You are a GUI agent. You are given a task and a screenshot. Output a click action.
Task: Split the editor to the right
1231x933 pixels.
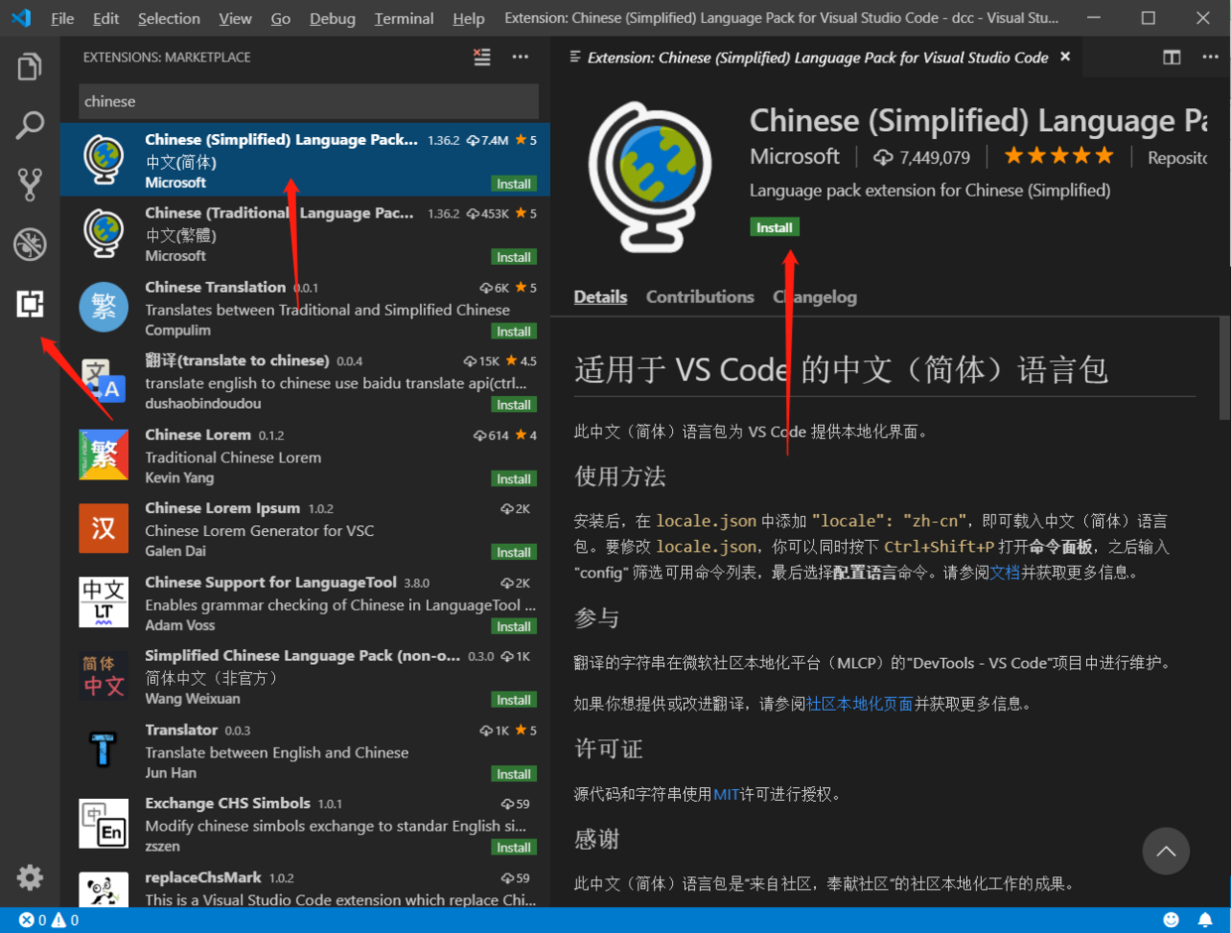1171,58
